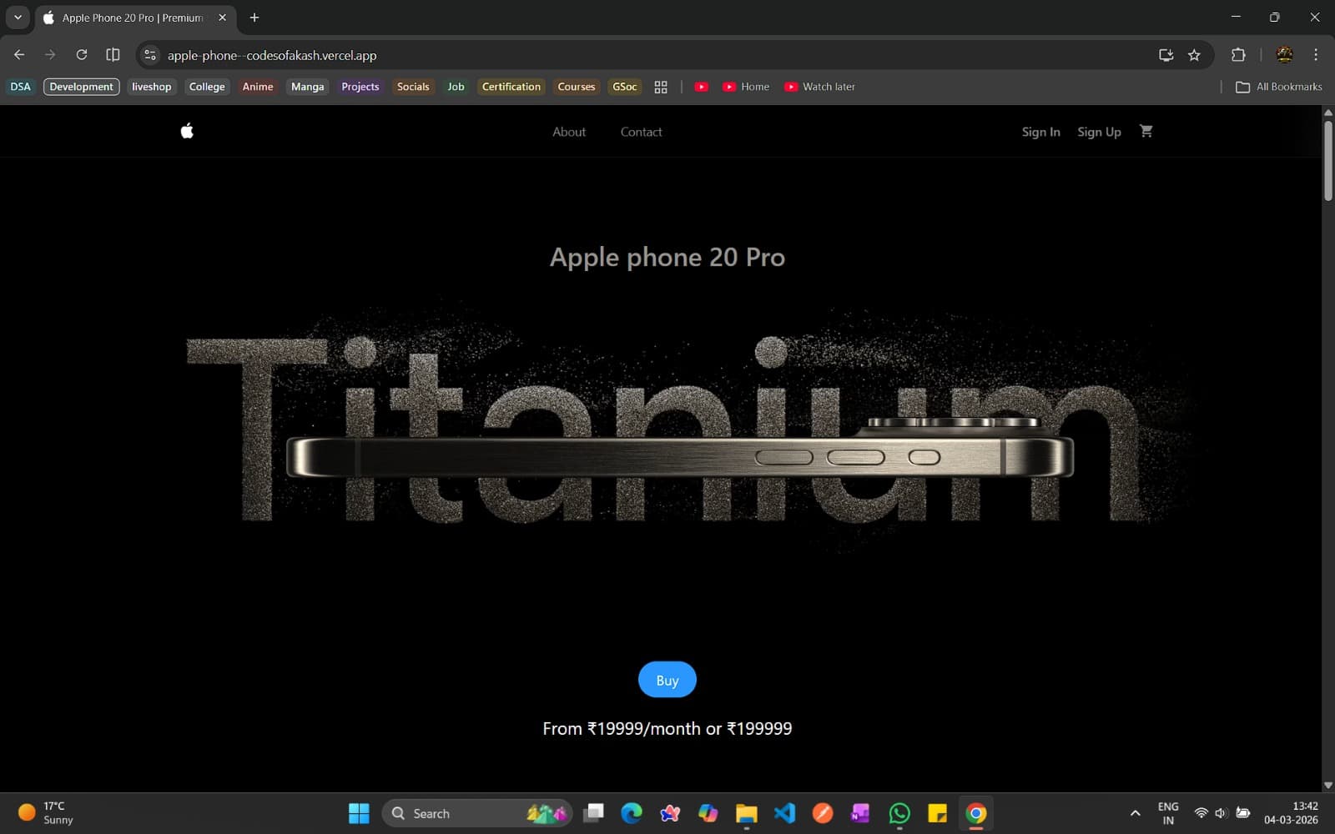Viewport: 1335px width, 834px height.
Task: Bookmark this tab with the star icon
Action: pyautogui.click(x=1194, y=55)
